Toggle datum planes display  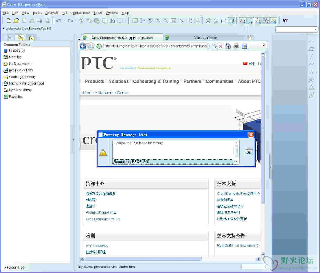pos(243,20)
